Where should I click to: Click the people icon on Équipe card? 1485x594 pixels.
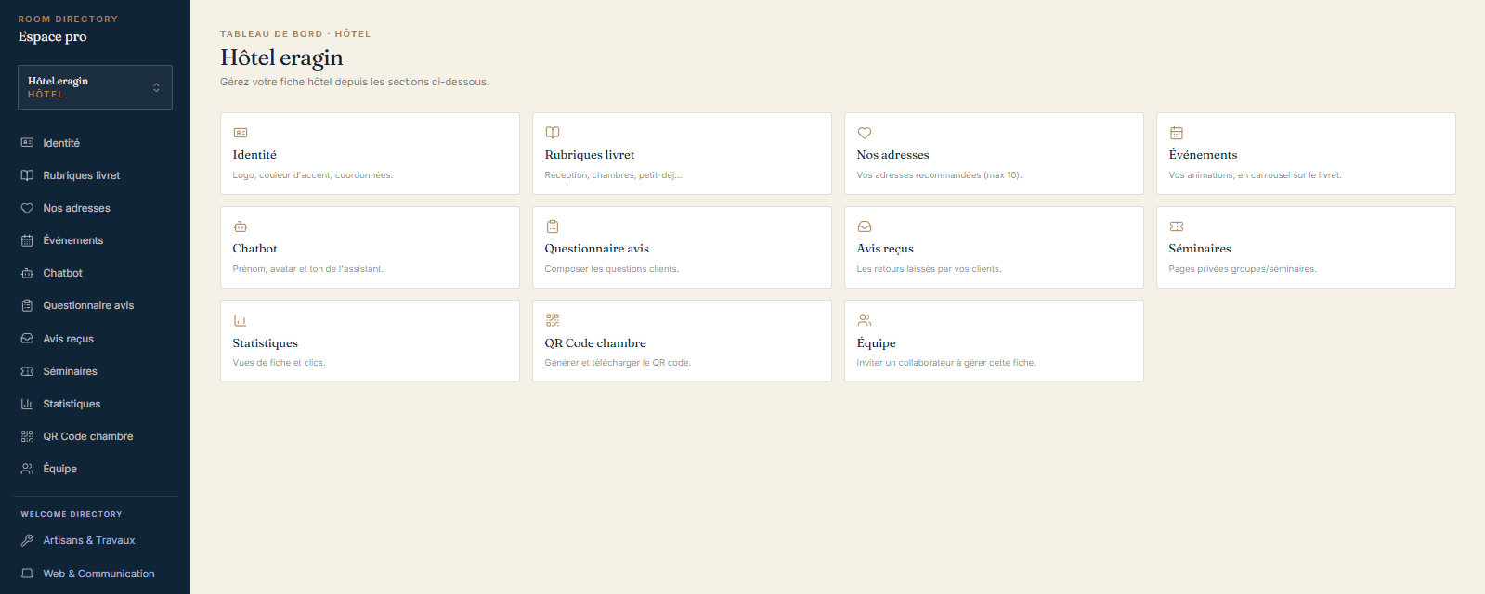865,320
